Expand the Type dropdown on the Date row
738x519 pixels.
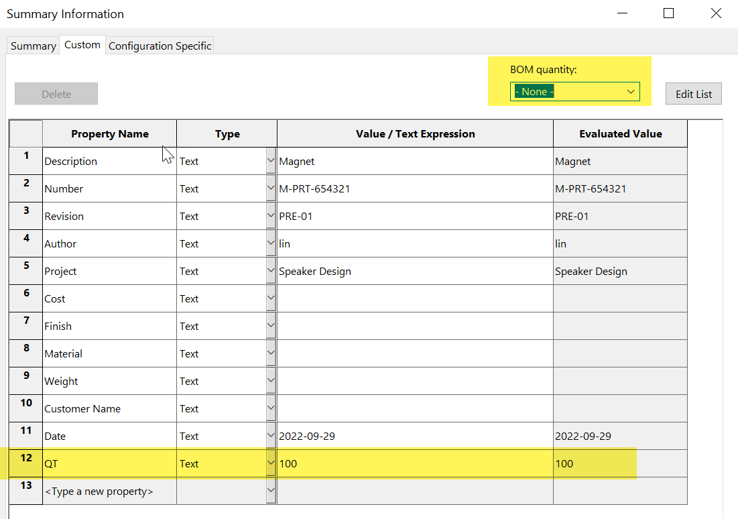pos(271,436)
